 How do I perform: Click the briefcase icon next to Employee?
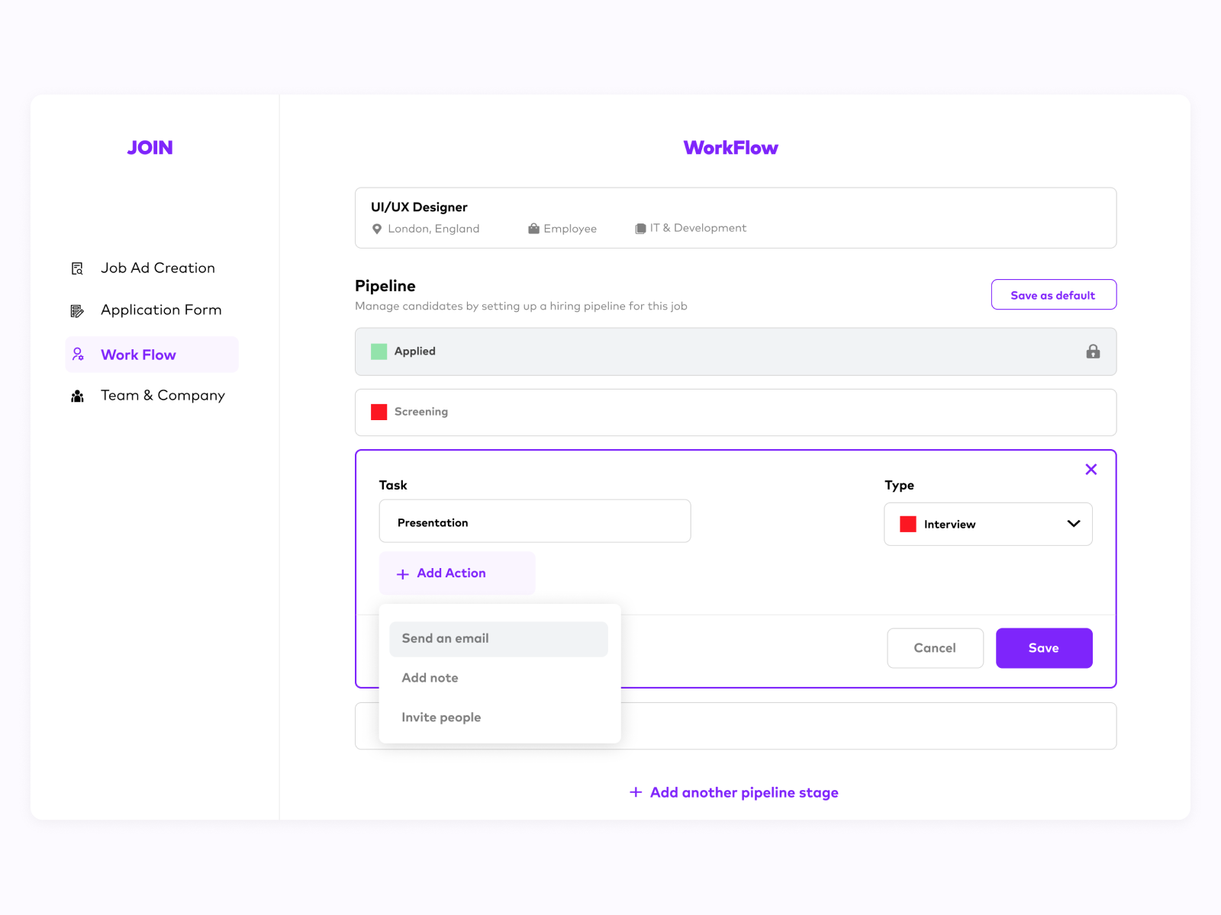(x=533, y=228)
